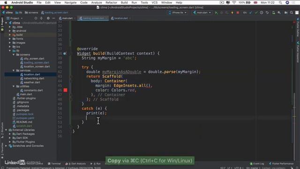Open the project structure folder icon in toolbar
This screenshot has height=169, width=300.
click(x=286, y=13)
